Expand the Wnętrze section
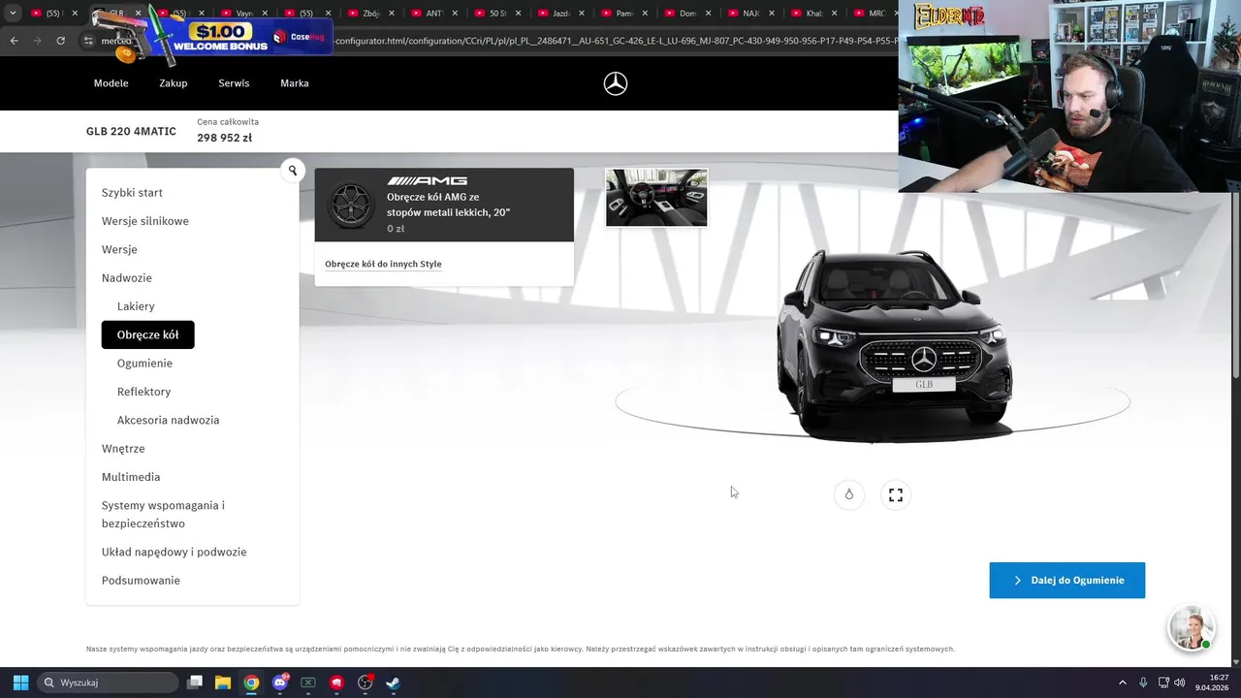Viewport: 1241px width, 698px height. point(123,449)
